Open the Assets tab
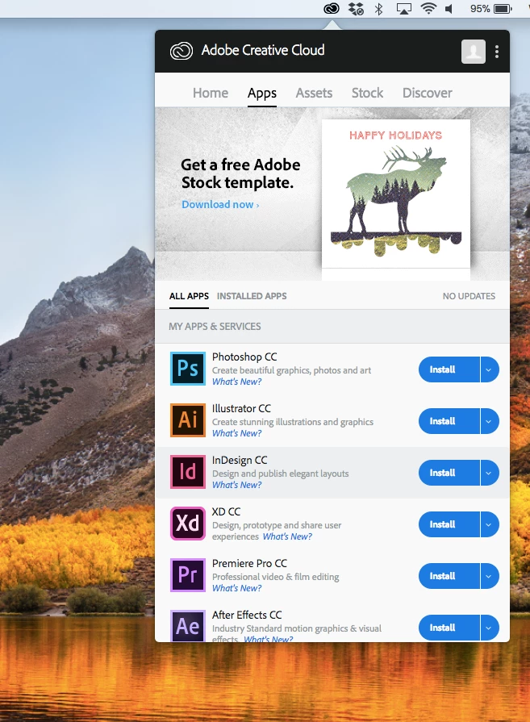The height and width of the screenshot is (722, 530). pyautogui.click(x=314, y=93)
